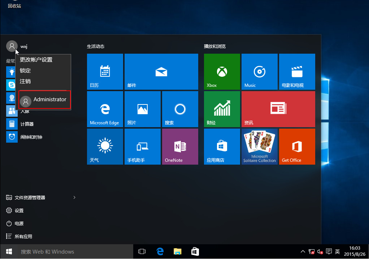Switch the 英 input method indicator

337,251
